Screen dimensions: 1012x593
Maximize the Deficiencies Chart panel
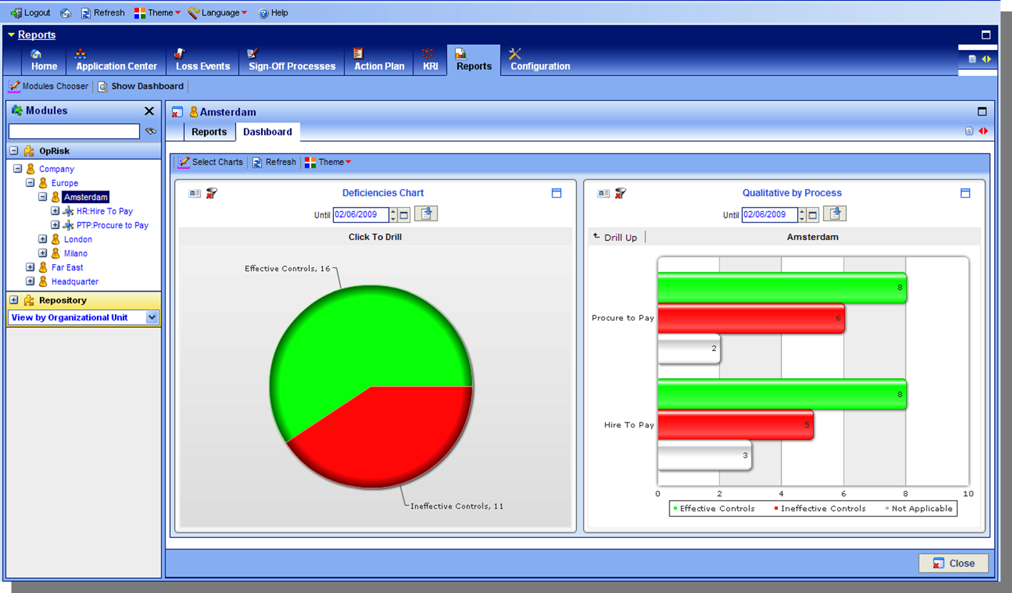pos(557,193)
